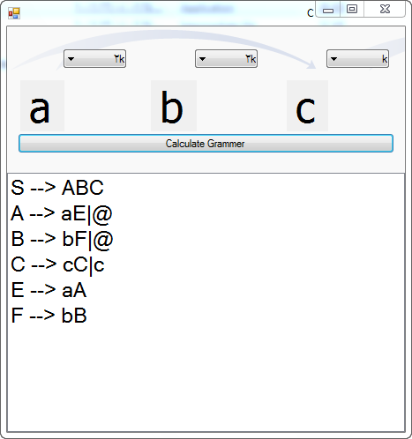Click the Calculate Grammer button

[206, 144]
